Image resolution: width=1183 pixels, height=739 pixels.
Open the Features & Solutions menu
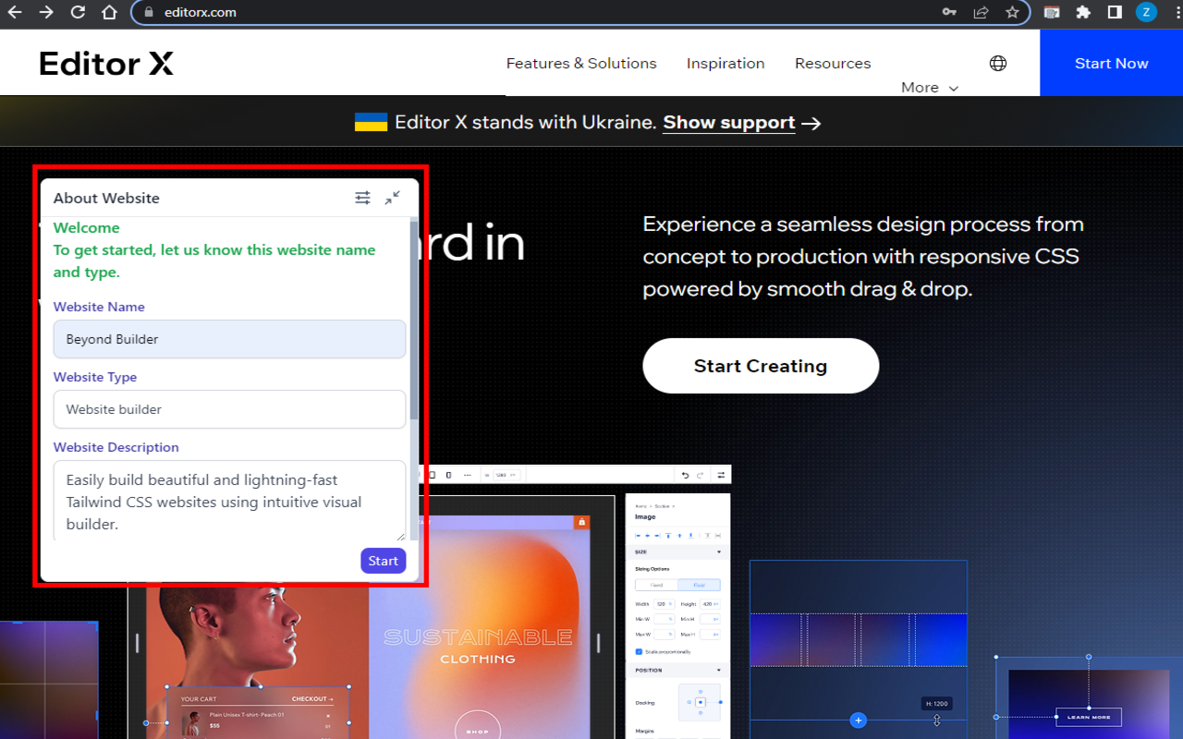(581, 63)
